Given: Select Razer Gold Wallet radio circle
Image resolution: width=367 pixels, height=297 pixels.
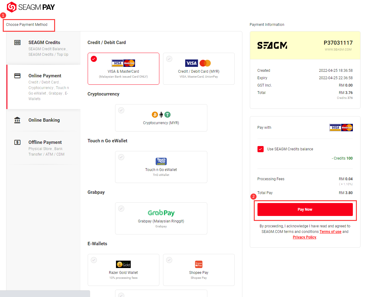Looking at the screenshot, I should point(94,260).
